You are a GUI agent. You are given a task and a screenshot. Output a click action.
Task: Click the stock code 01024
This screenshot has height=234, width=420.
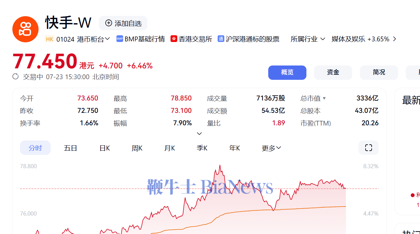tap(65, 39)
